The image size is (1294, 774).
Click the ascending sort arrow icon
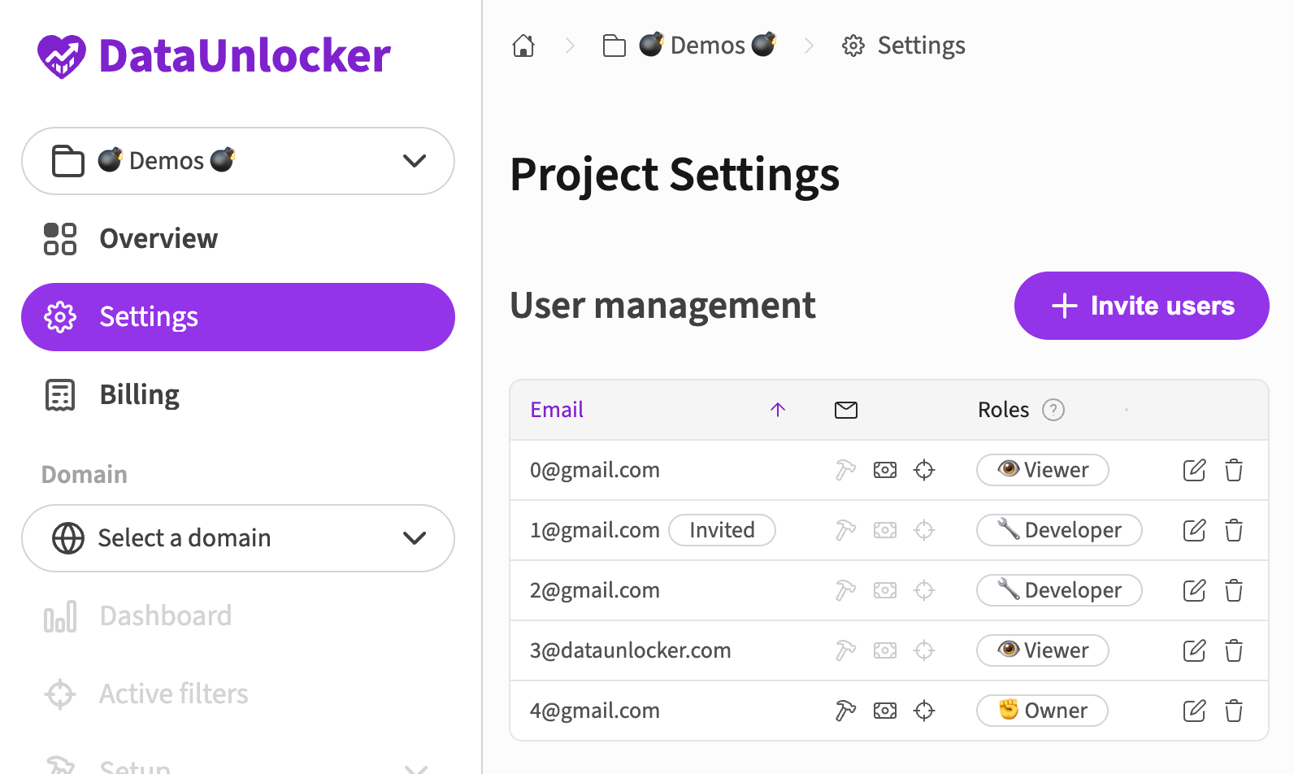point(778,410)
